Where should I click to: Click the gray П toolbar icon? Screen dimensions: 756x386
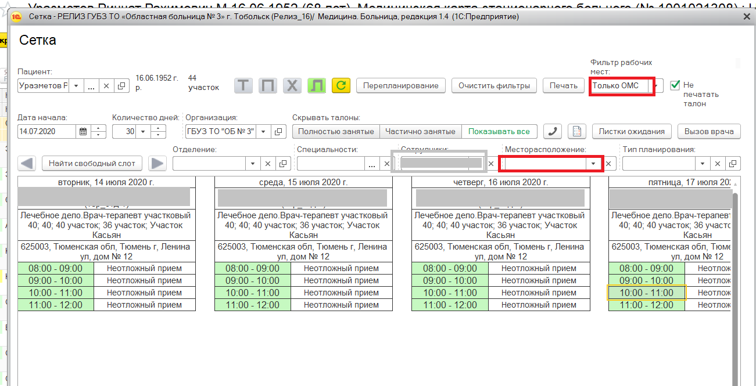(268, 86)
